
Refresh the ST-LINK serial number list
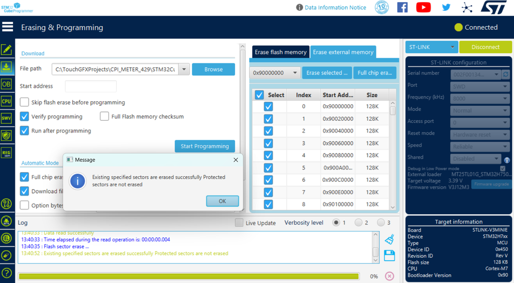(x=506, y=74)
